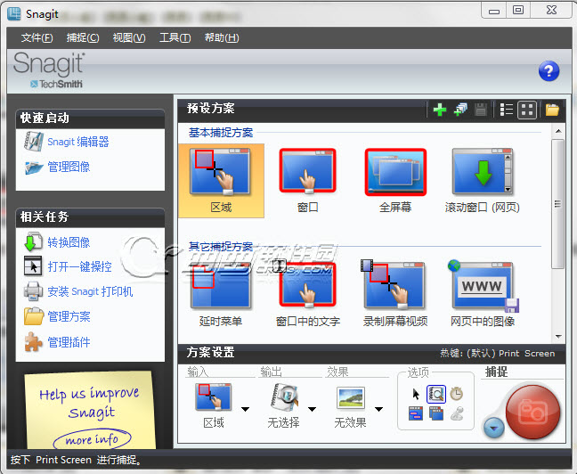
Task: Start capture with the red button
Action: point(532,413)
